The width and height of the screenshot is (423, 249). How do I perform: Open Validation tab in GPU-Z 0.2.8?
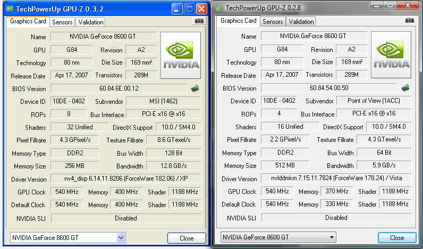(x=301, y=22)
